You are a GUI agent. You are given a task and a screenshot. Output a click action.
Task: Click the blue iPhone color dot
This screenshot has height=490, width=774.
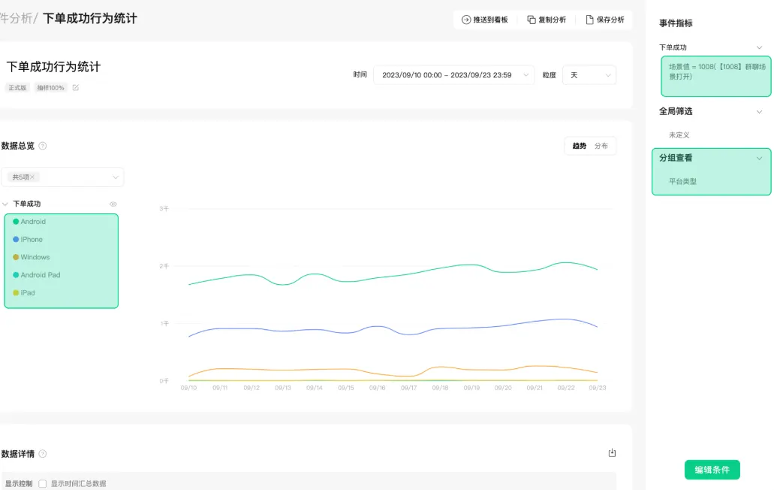[16, 239]
